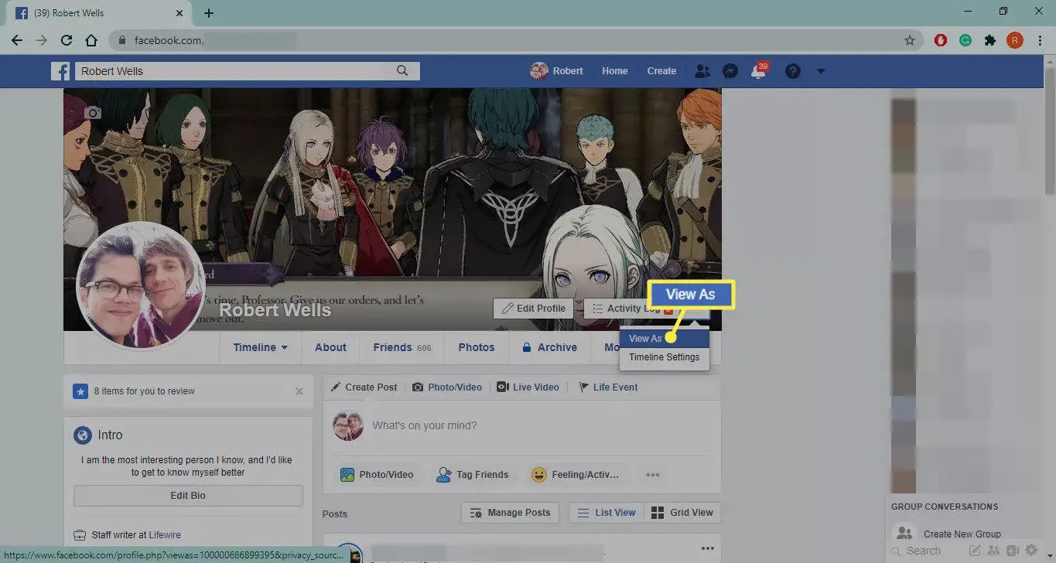Image resolution: width=1056 pixels, height=563 pixels.
Task: Click Create in Facebook header
Action: pyautogui.click(x=661, y=71)
